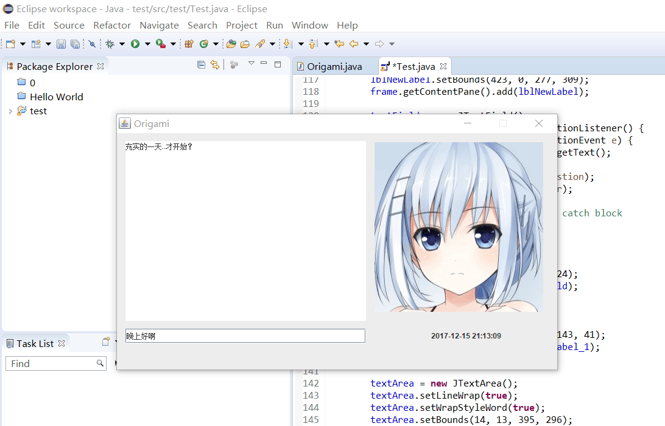Screen dimensions: 665x426
Task: Open the Project menu
Action: tap(242, 26)
